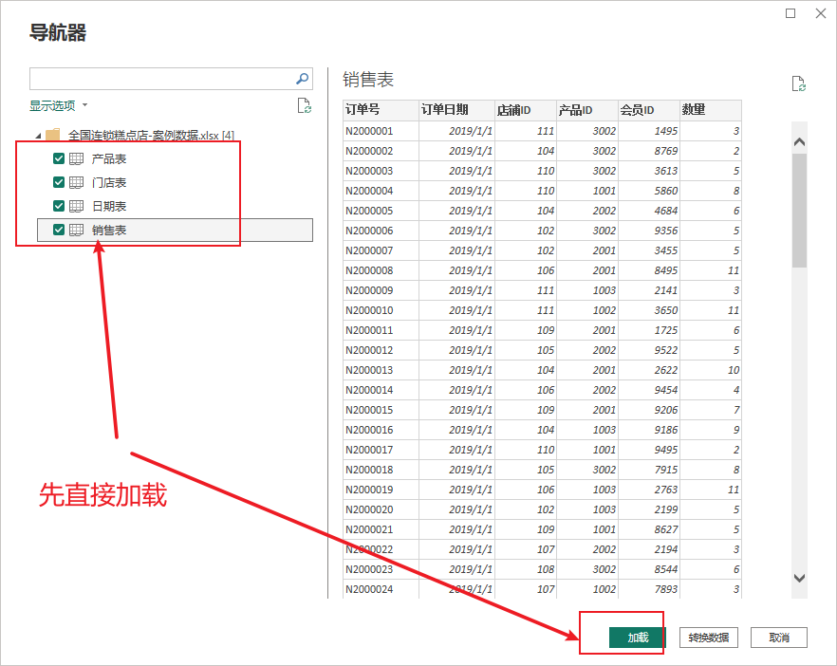Uncheck the 产品表 checkbox
Image resolution: width=837 pixels, height=666 pixels.
(x=59, y=158)
